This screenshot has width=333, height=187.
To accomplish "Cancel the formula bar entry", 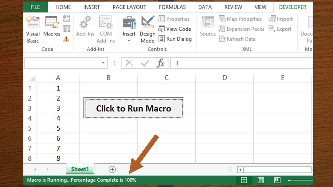I will pos(129,63).
